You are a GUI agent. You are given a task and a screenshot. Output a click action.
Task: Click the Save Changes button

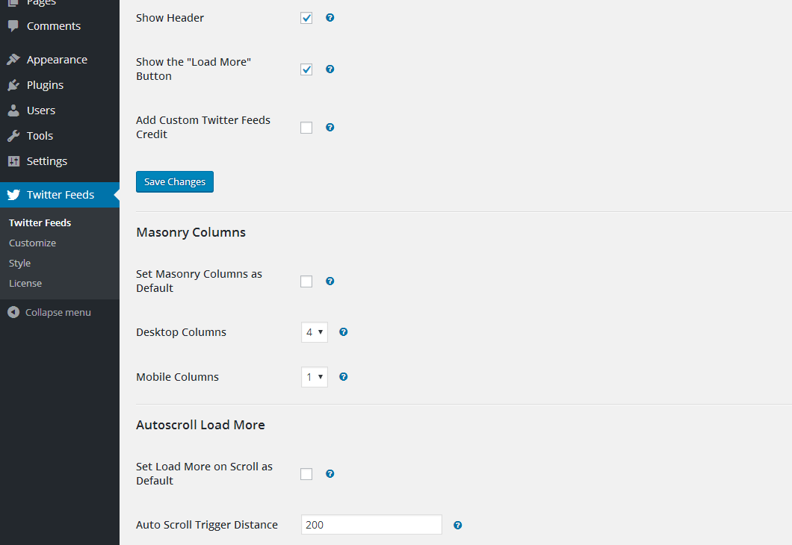tap(175, 182)
